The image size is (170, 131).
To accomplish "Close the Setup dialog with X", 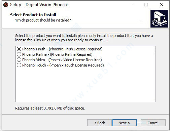I will coord(162,5).
